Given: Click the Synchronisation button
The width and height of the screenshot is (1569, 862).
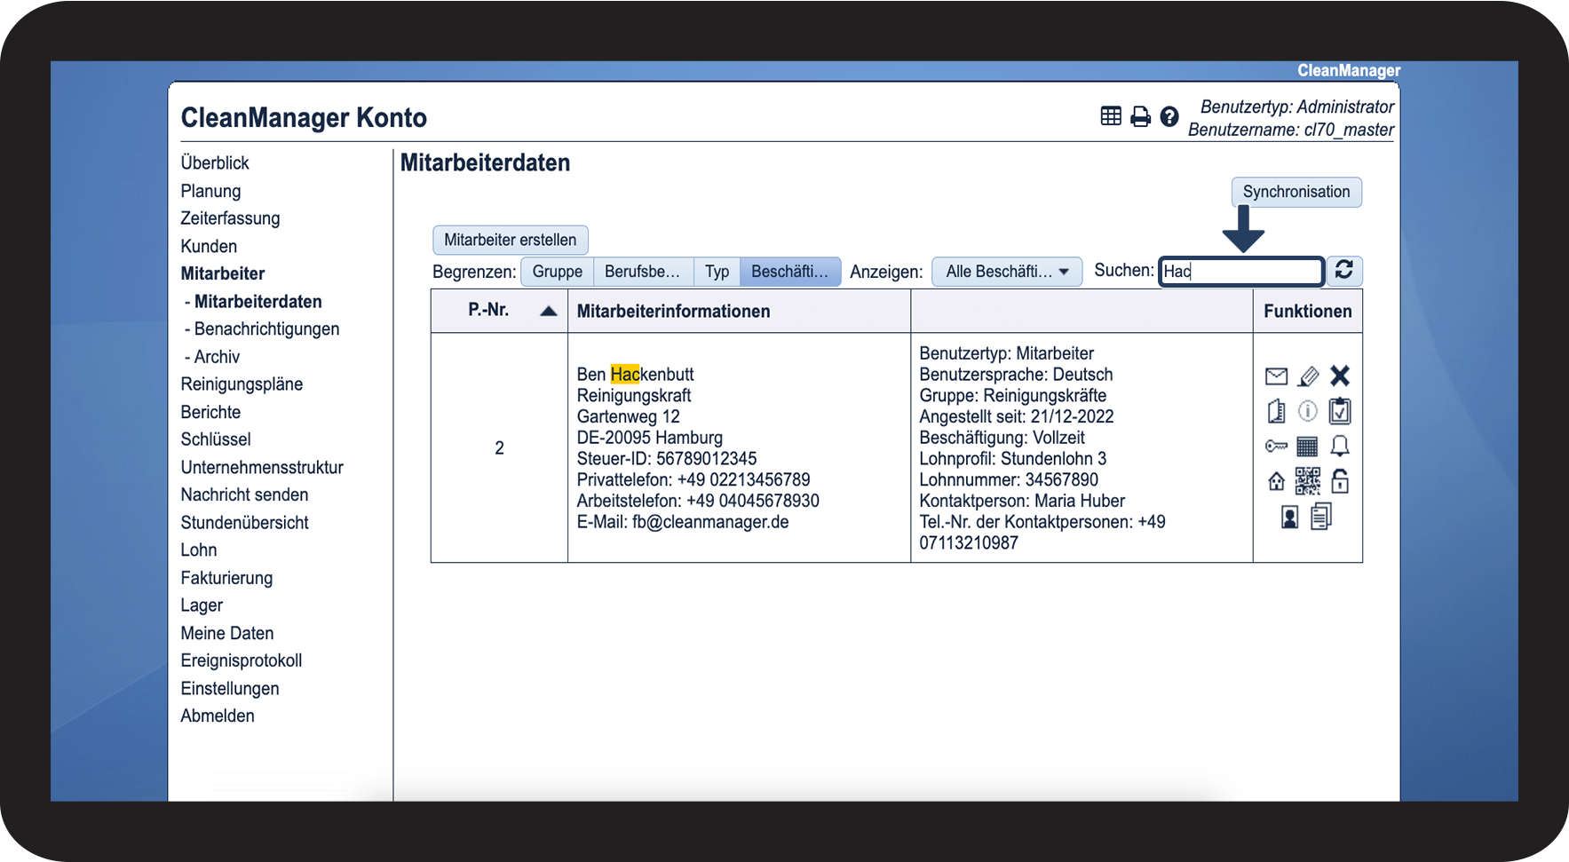Looking at the screenshot, I should click(x=1296, y=192).
